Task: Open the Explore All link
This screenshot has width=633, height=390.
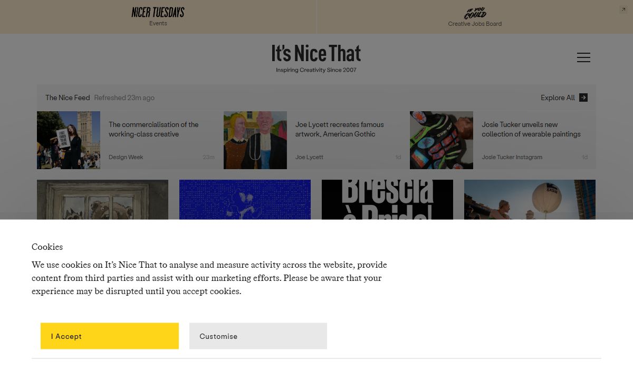Action: (558, 97)
